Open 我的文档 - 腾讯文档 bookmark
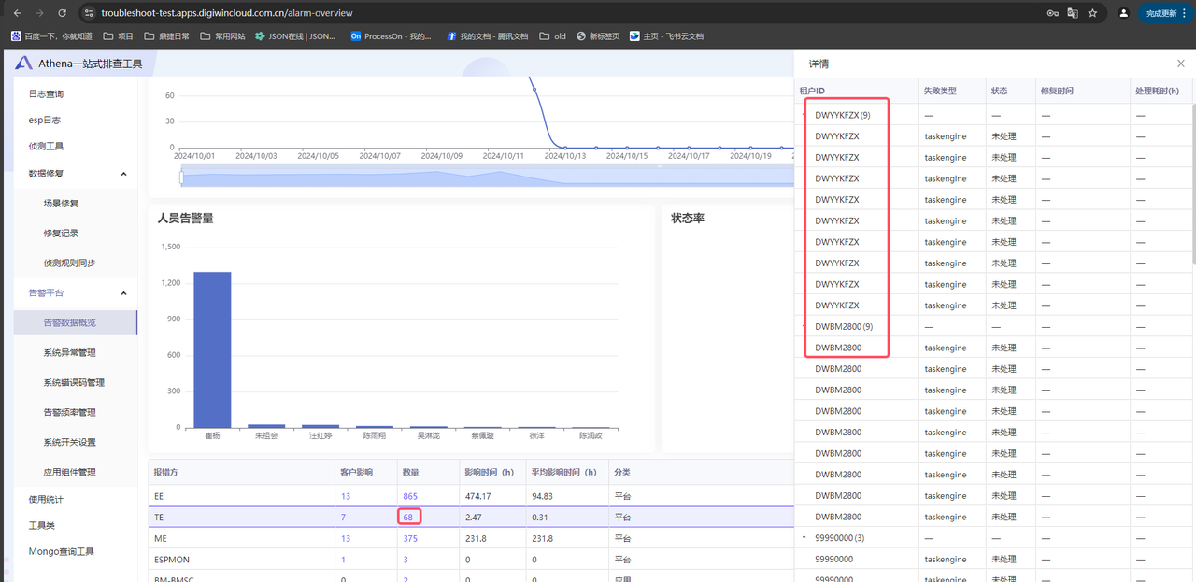The image size is (1196, 582). 488,36
